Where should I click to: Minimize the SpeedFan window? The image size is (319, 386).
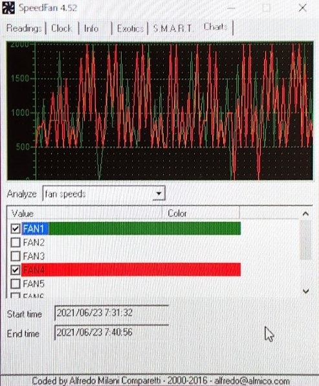[x=231, y=8]
